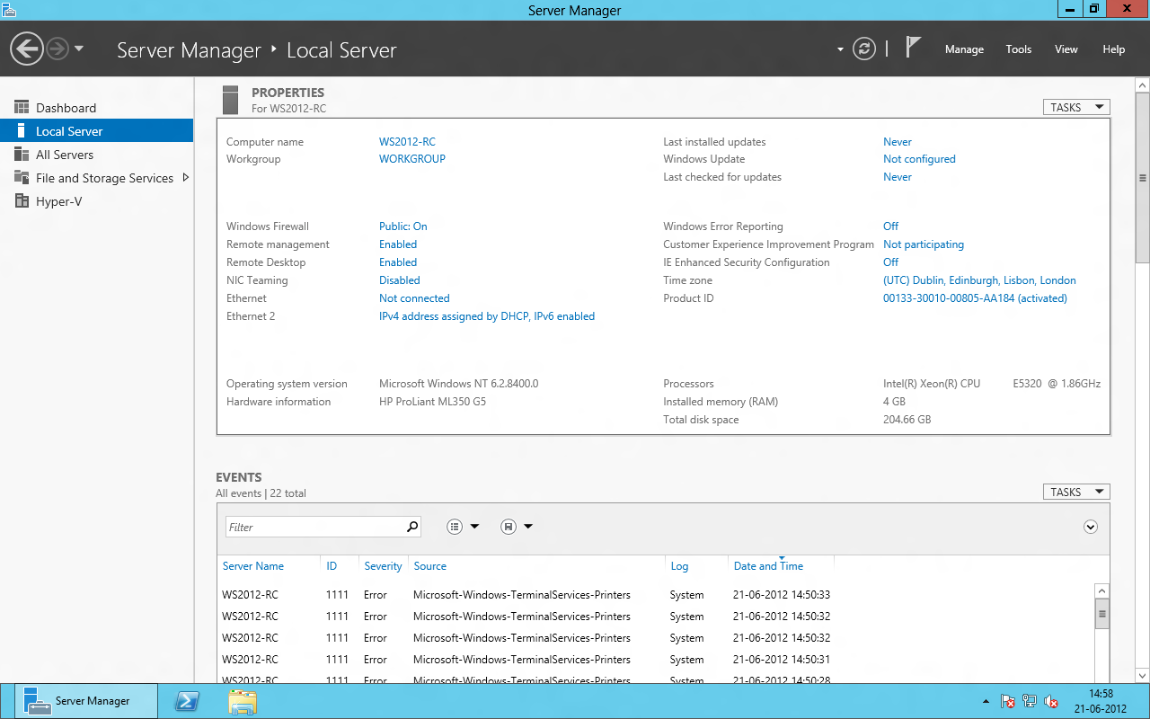Open File Explorer from taskbar
This screenshot has height=719, width=1150.
click(x=243, y=701)
